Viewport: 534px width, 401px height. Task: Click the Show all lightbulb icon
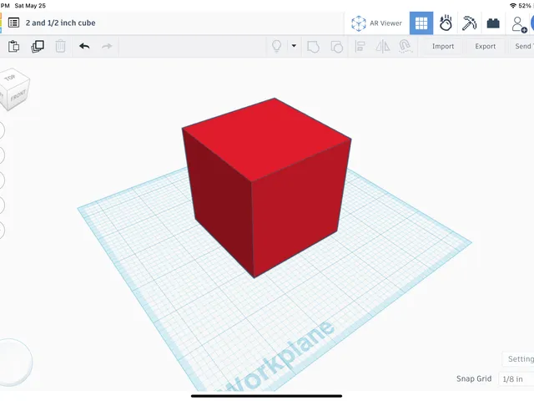[276, 46]
